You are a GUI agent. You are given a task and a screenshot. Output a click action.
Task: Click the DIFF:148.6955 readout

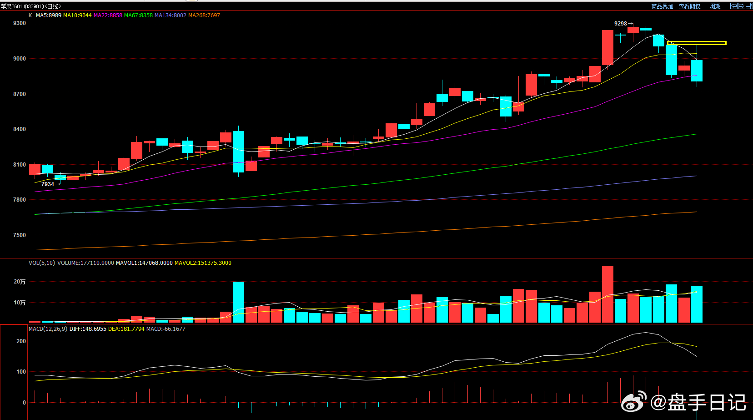click(88, 329)
